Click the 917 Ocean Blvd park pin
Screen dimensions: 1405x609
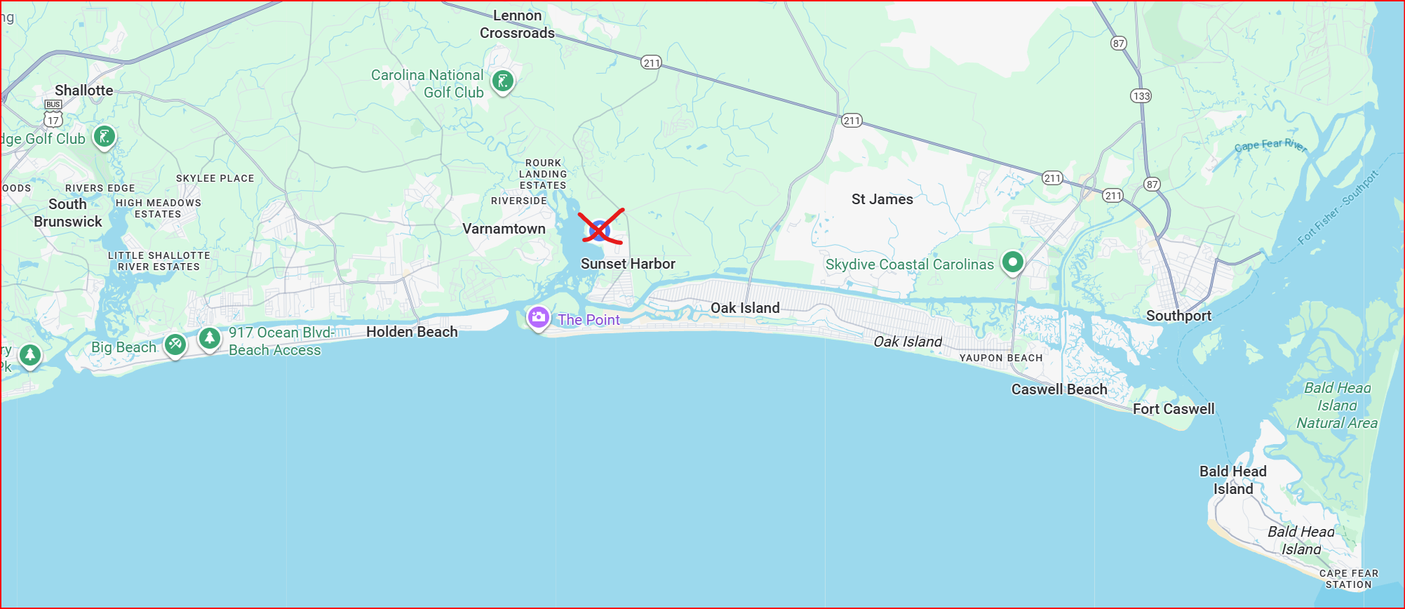coord(209,339)
